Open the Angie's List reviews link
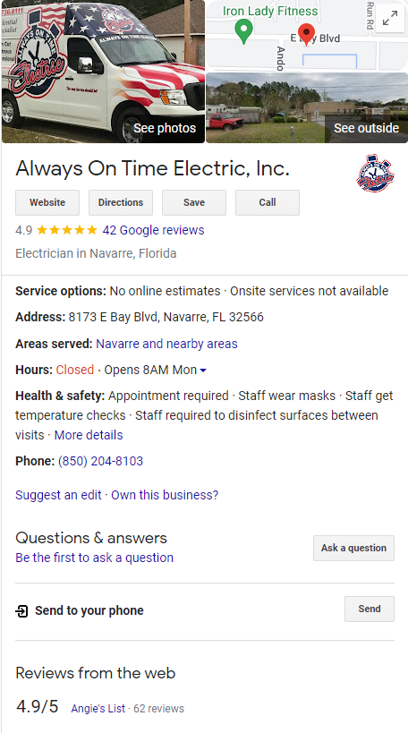 pyautogui.click(x=98, y=709)
